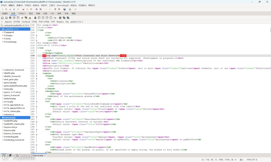Collapse code fold at line 132
This screenshot has height=162, width=271.
[36, 91]
